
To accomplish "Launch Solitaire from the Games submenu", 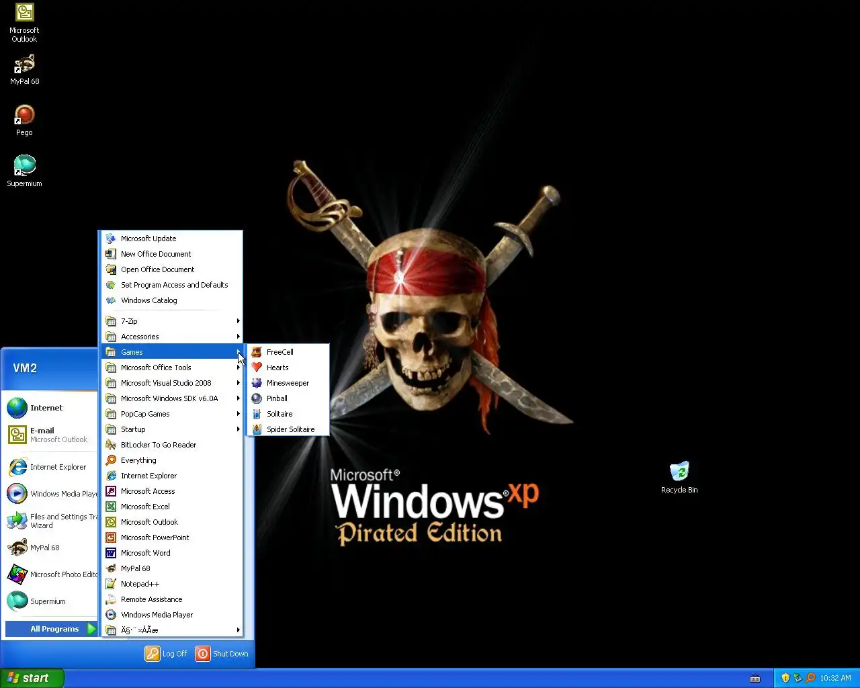I will point(288,414).
